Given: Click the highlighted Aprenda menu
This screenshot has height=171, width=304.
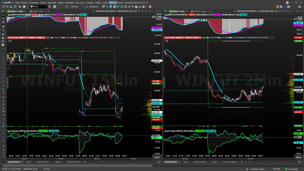Looking at the screenshot, I should pos(113,3).
